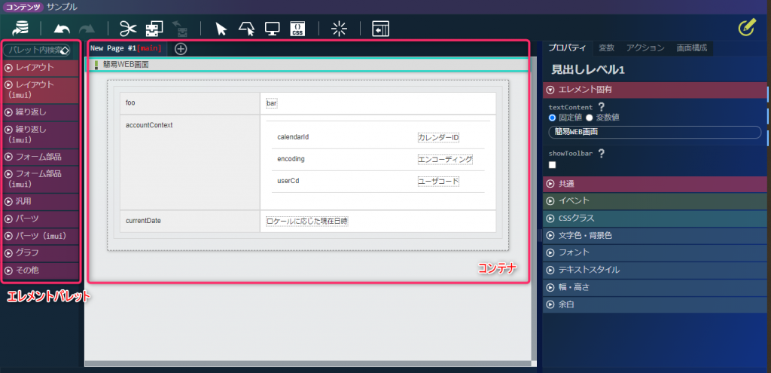771x373 pixels.
Task: Switch to the アクション tab
Action: tap(645, 47)
